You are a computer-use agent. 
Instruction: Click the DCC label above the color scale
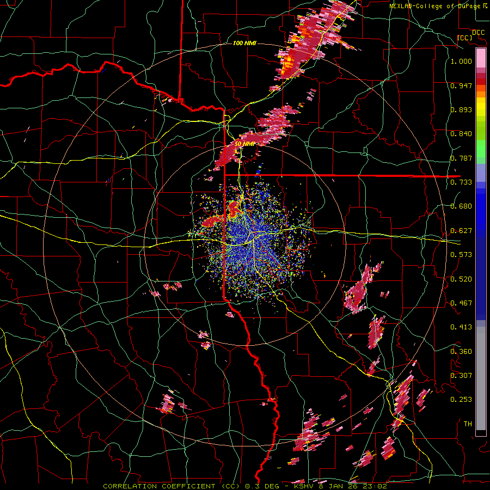pyautogui.click(x=478, y=33)
